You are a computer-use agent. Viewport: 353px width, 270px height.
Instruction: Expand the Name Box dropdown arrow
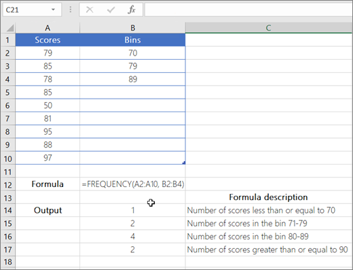click(x=53, y=10)
